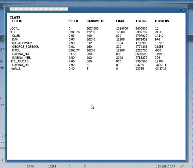Click LOCAL tokens value 2400000
The image size is (193, 168).
coord(142,28)
